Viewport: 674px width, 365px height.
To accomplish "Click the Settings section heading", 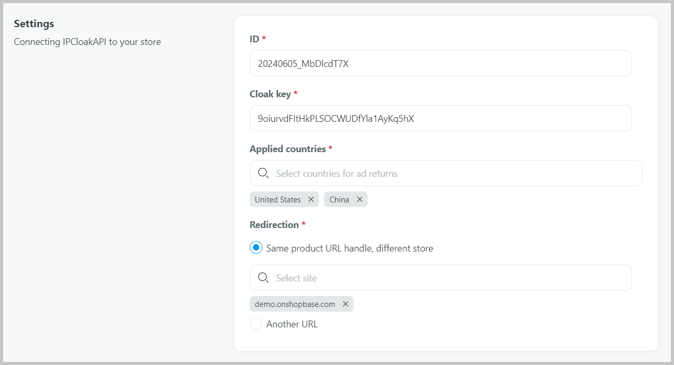I will point(34,24).
